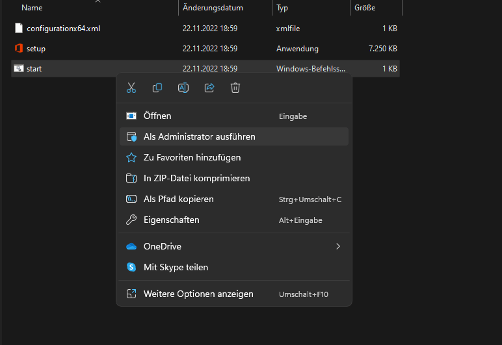Choose In ZIP-Datei komprimieren
This screenshot has width=502, height=345.
pyautogui.click(x=196, y=178)
